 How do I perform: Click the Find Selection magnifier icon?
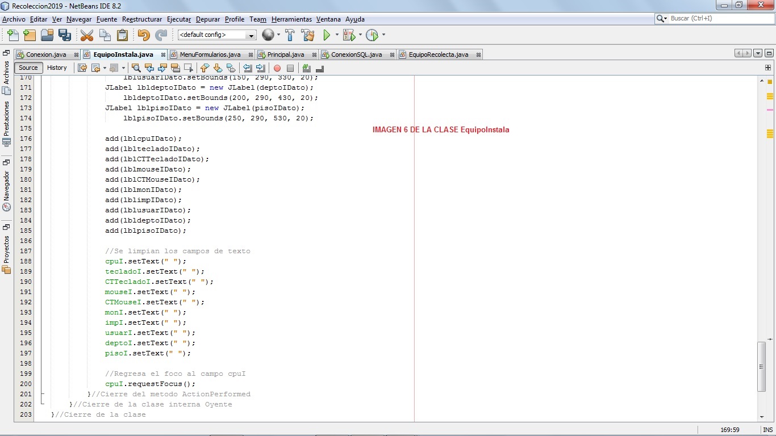pyautogui.click(x=136, y=68)
